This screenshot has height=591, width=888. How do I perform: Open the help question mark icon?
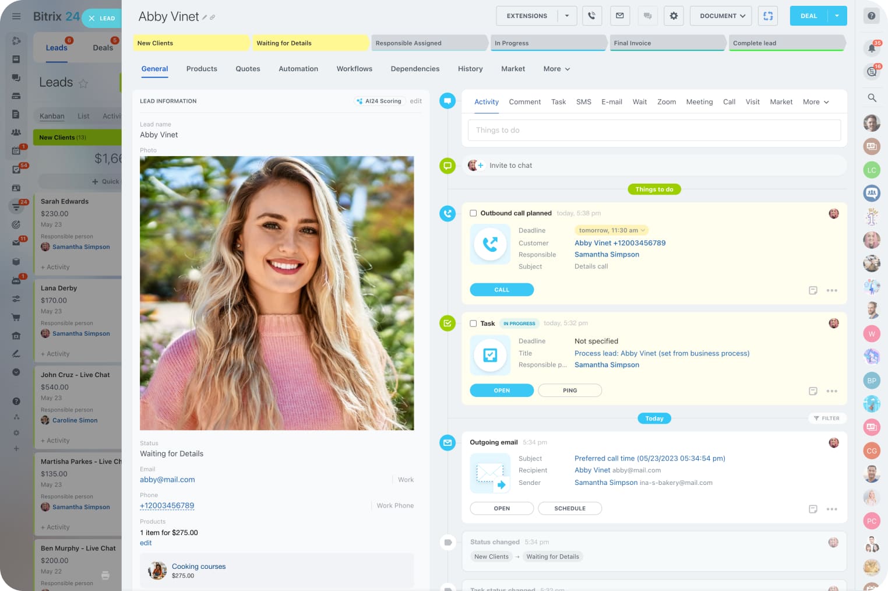872,16
